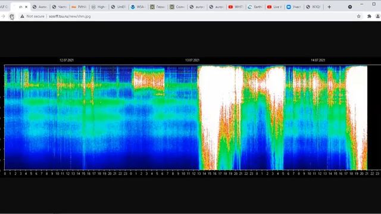Click the Not secure label
381x214 pixels.
click(x=36, y=16)
